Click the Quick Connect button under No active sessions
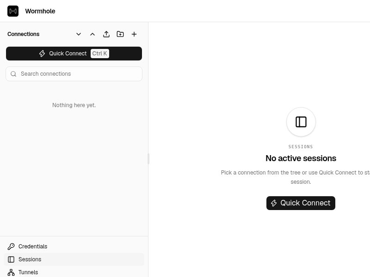Image resolution: width=370 pixels, height=277 pixels. [301, 203]
